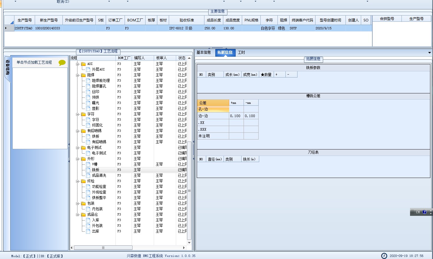The image size is (433, 259).
Task: Click the tree horizontal scrollbar thumb
Action: tap(103, 248)
